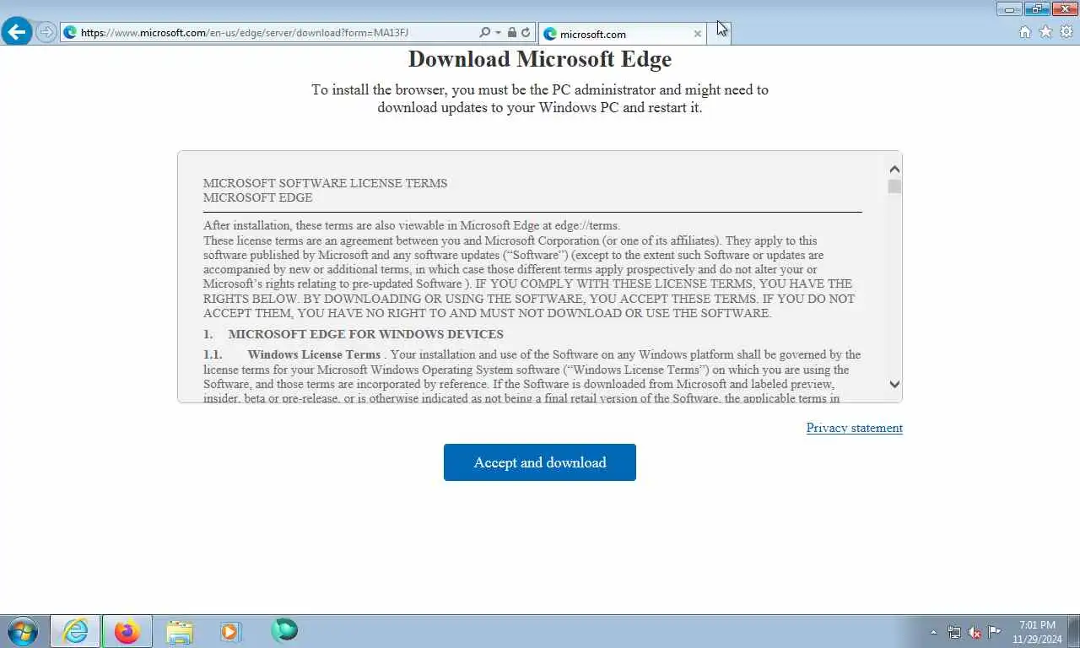Click the Internet Explorer taskbar icon
The height and width of the screenshot is (648, 1080).
(75, 631)
